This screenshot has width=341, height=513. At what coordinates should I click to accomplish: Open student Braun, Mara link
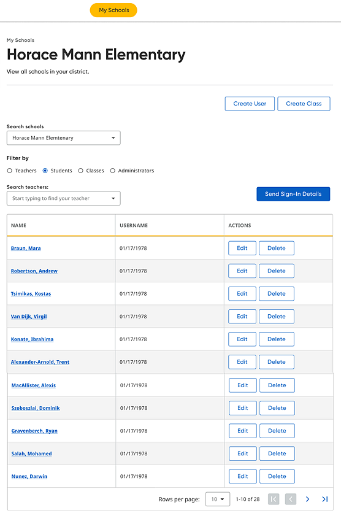point(26,248)
